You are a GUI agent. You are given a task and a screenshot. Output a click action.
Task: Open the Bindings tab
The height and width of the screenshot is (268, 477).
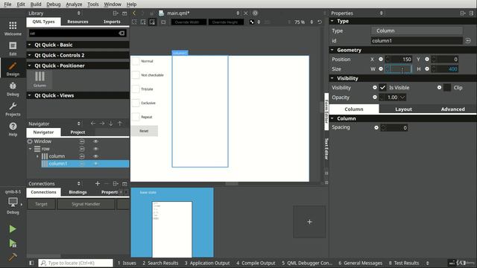click(x=78, y=192)
